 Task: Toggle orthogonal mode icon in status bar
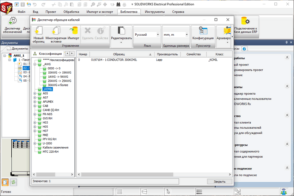coord(144,192)
